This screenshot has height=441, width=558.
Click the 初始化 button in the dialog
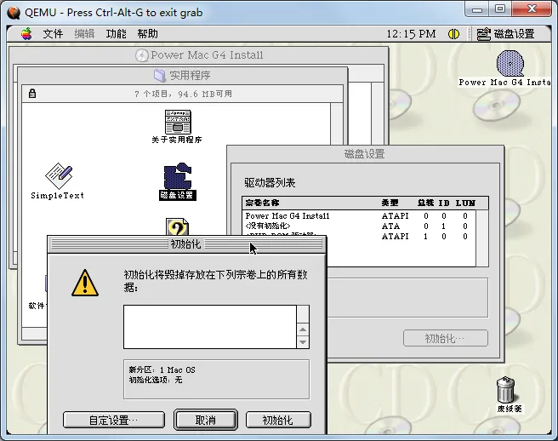click(x=278, y=420)
